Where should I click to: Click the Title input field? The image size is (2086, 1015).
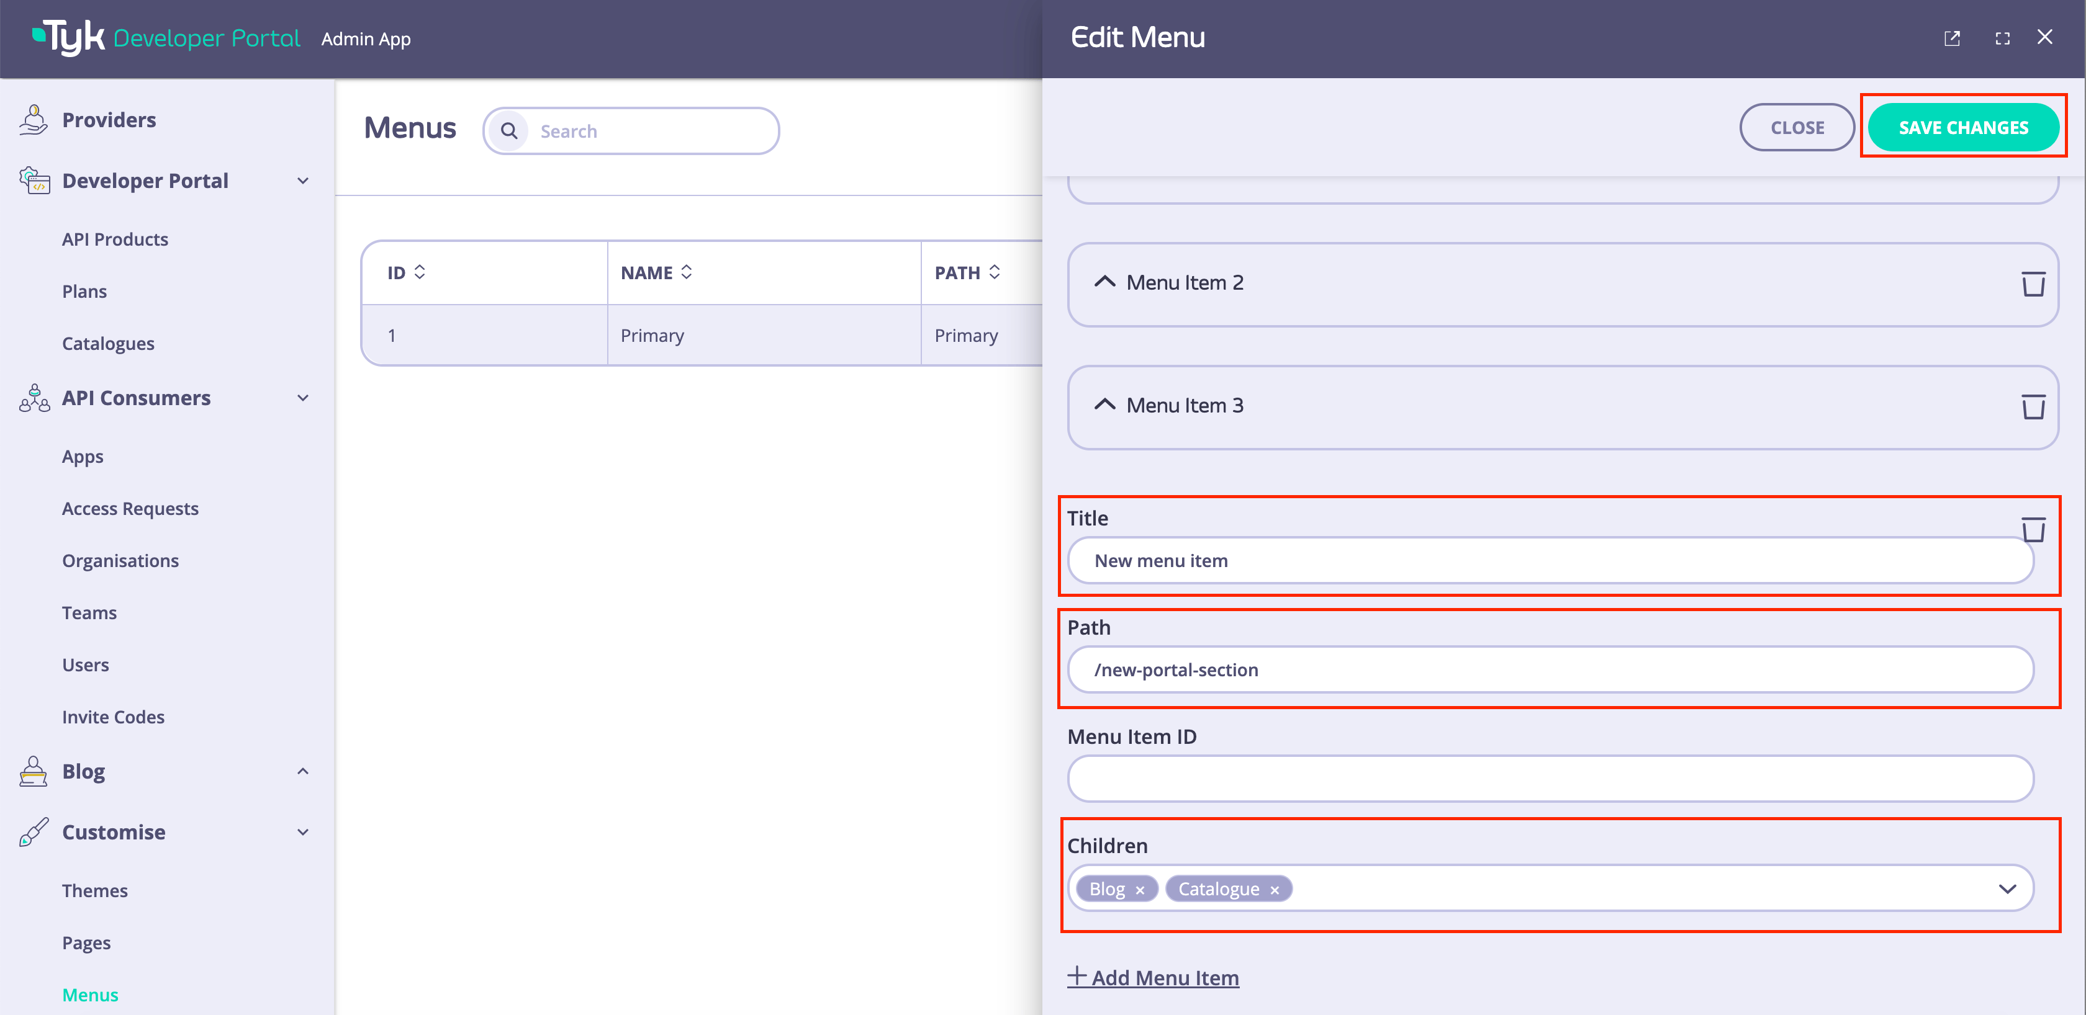(x=1550, y=560)
